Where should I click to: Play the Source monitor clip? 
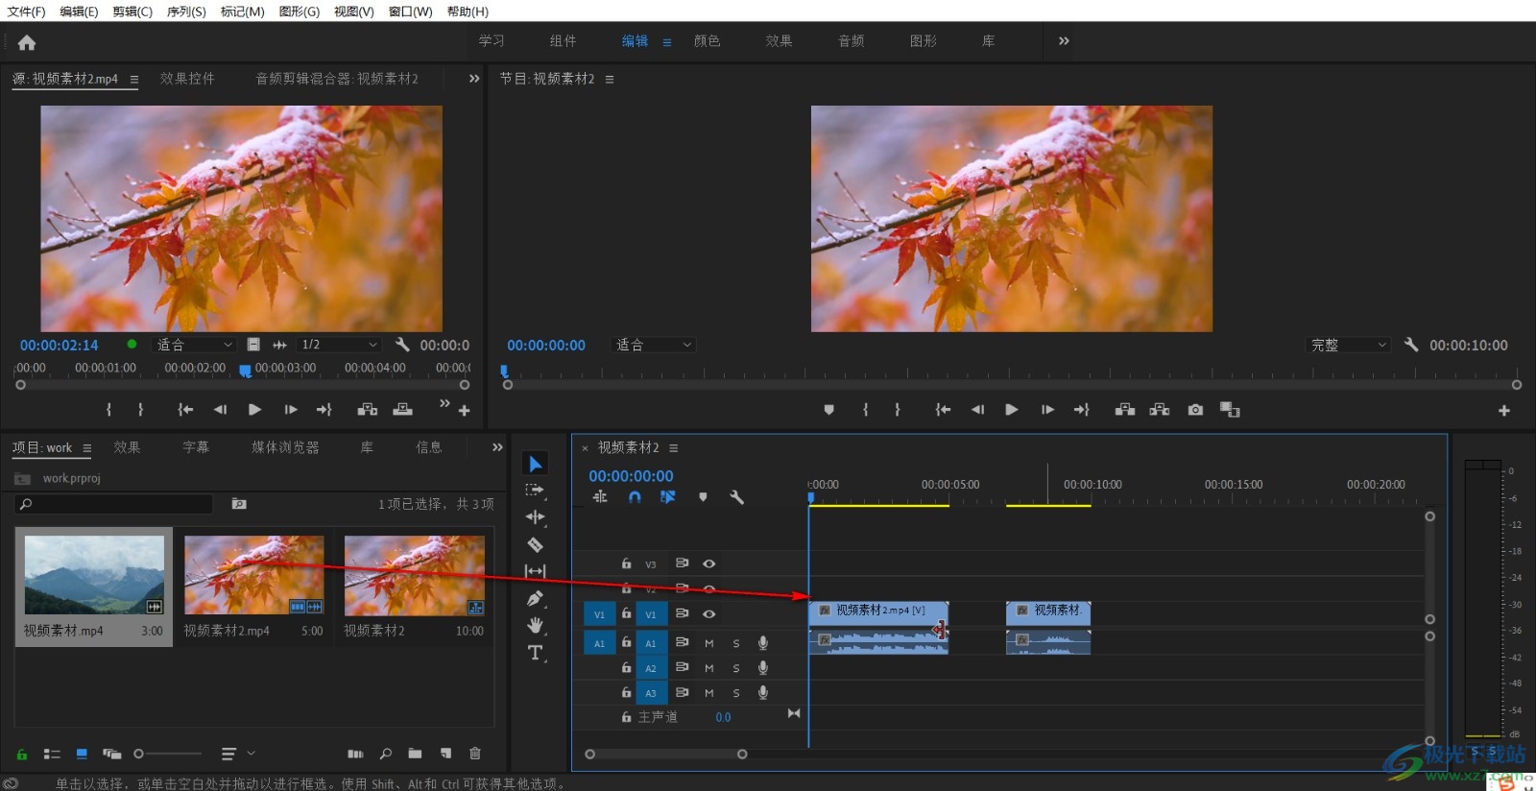[254, 410]
